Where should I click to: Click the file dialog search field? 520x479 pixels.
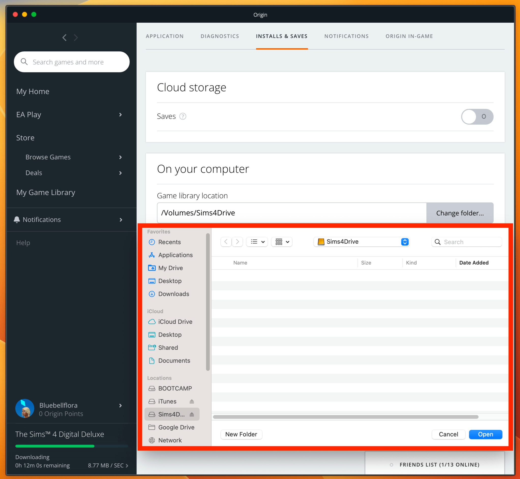tap(466, 242)
